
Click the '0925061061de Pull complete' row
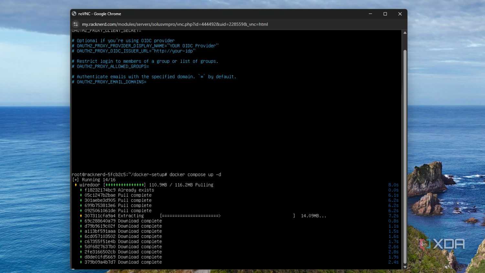click(116, 211)
